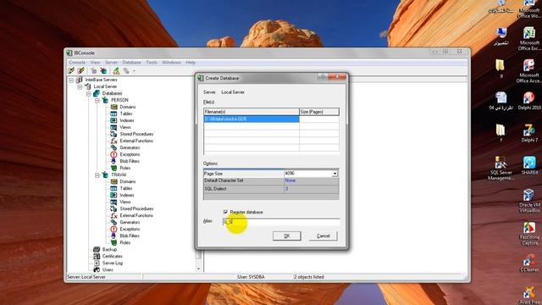
Task: Select Roles under the PERSON database
Action: coord(125,168)
